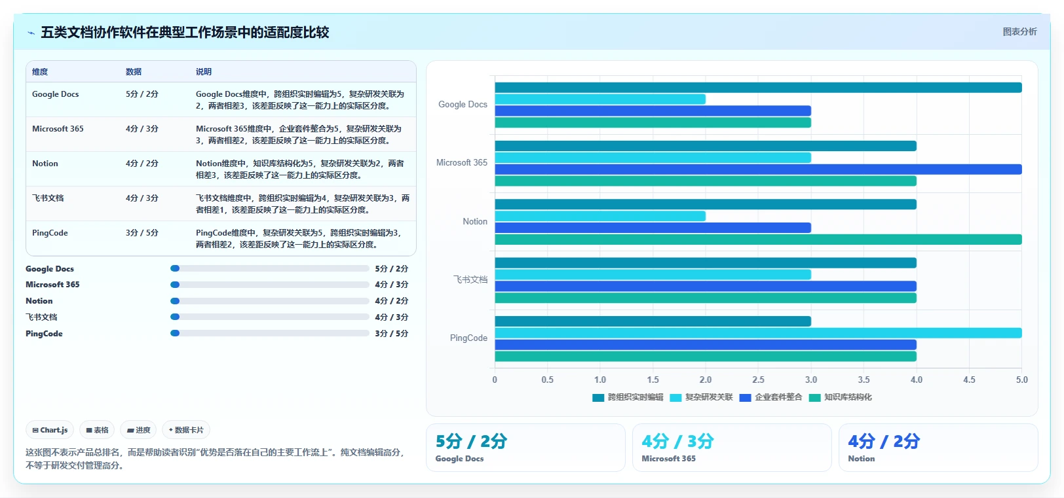Click the 跨组织实时编辑 legend label

[x=636, y=397]
